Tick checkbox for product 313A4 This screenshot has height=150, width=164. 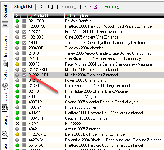[x=24, y=86]
